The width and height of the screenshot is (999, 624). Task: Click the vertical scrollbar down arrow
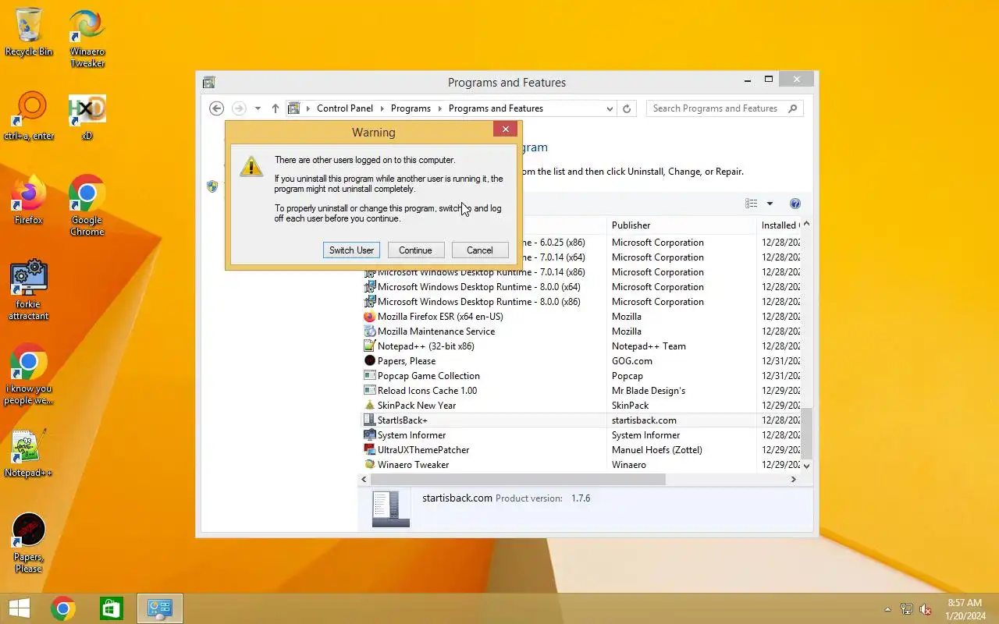(807, 466)
